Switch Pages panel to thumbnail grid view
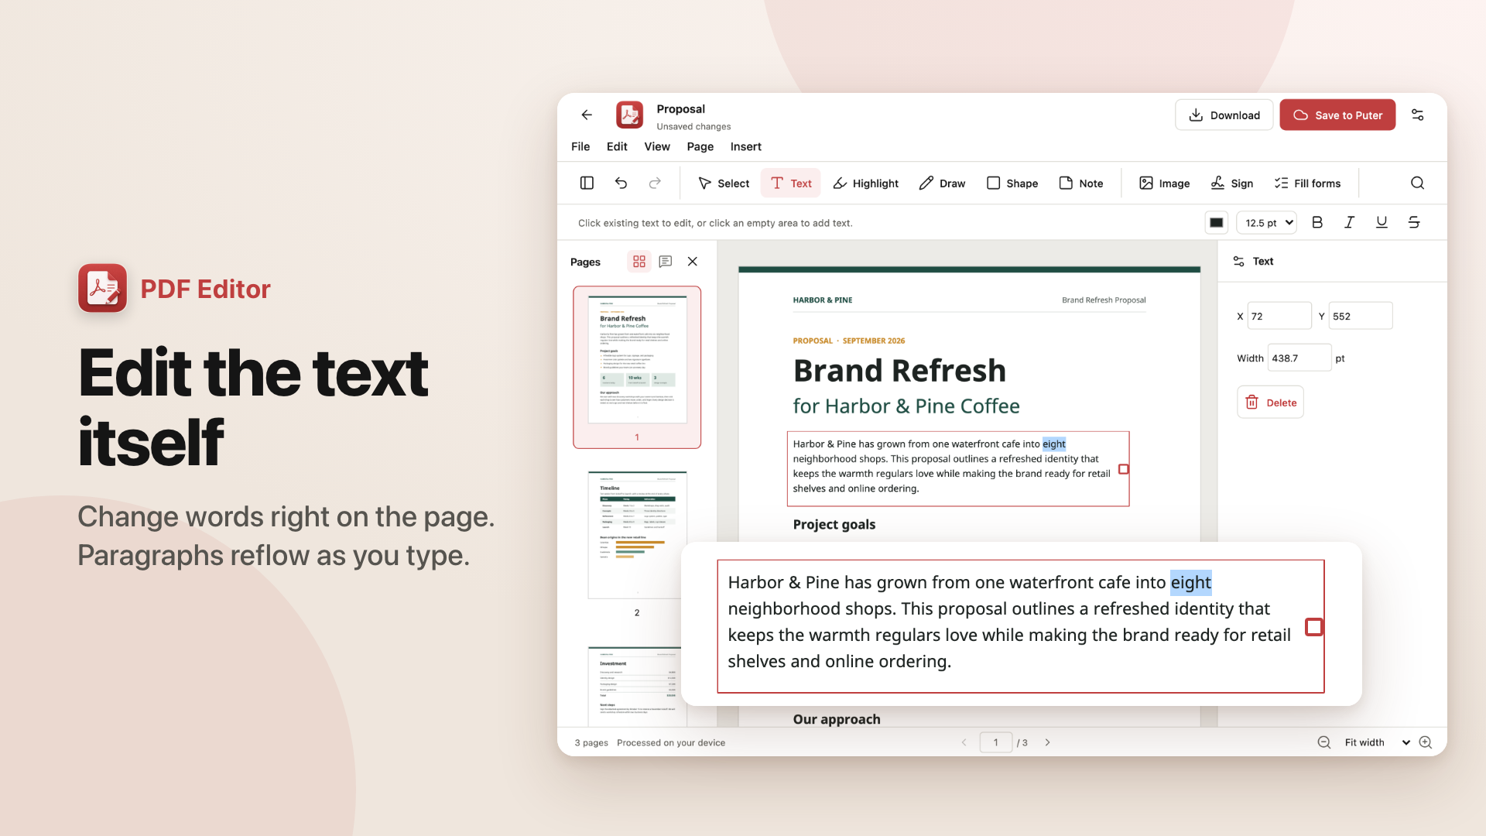The height and width of the screenshot is (836, 1486). 639,262
